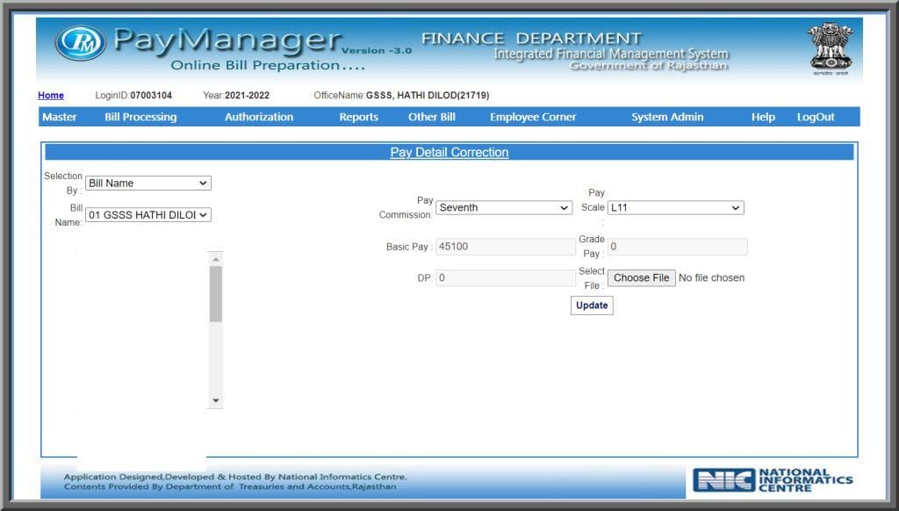Click the DP input field
899x511 pixels.
[x=505, y=278]
